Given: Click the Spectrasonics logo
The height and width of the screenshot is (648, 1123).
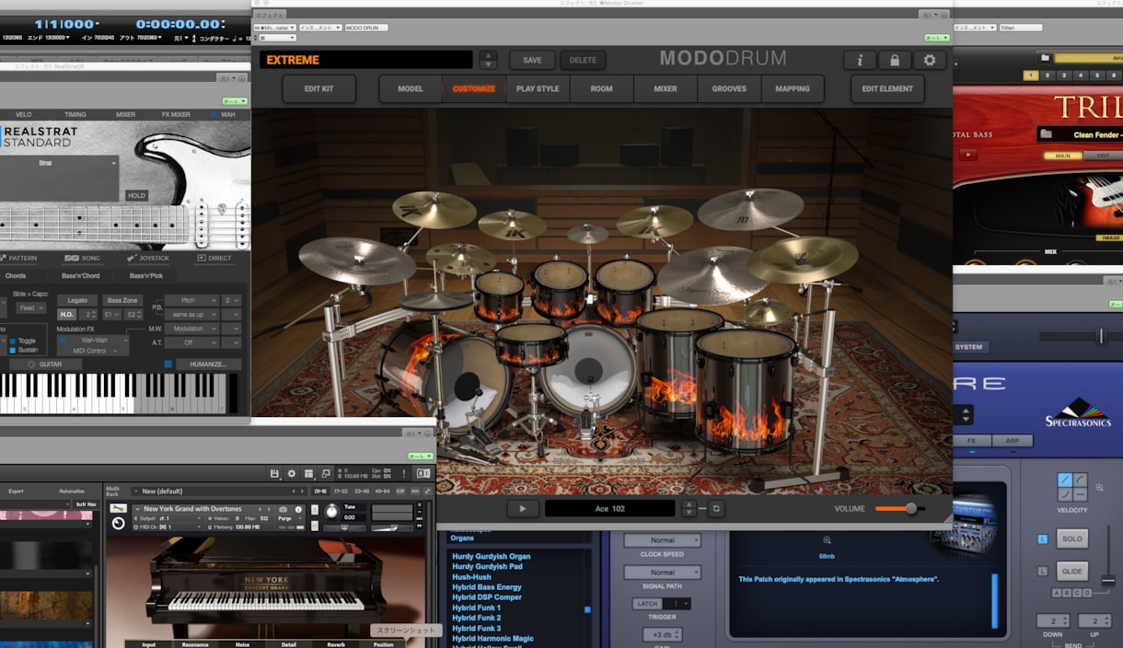Looking at the screenshot, I should click(x=1077, y=412).
